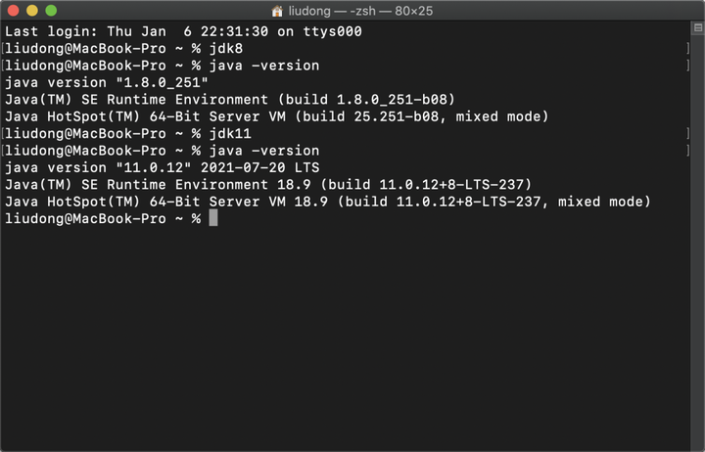Click the vertical scrollbar track
Image resolution: width=705 pixels, height=452 pixels.
pyautogui.click(x=697, y=245)
